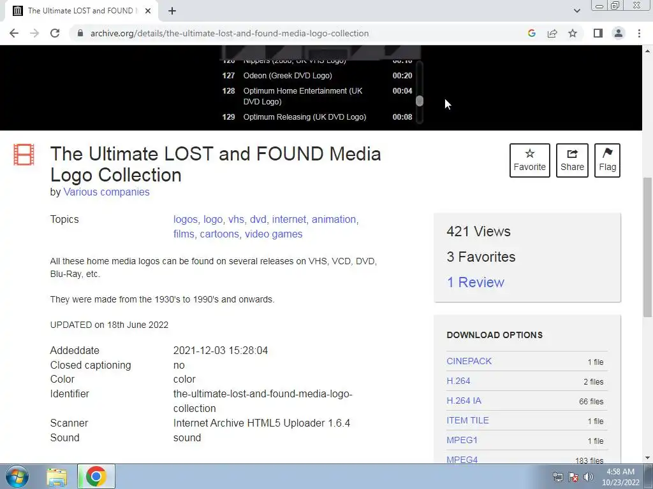
Task: Flag this archive item
Action: click(x=607, y=160)
